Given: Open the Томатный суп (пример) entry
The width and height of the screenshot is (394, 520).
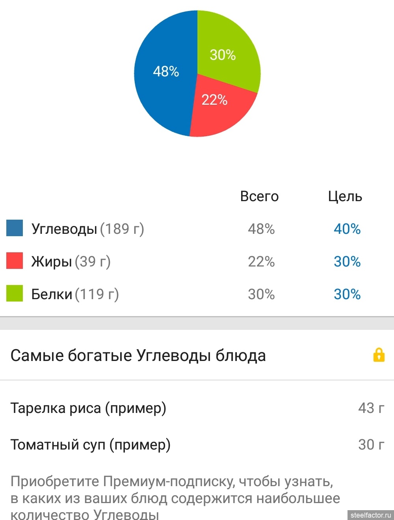Looking at the screenshot, I should tap(197, 444).
